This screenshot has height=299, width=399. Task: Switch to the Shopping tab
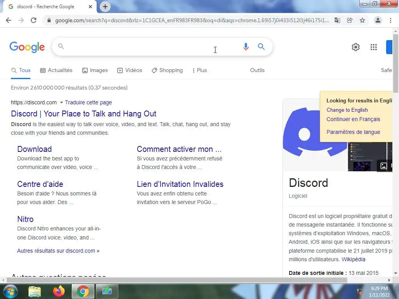(167, 70)
